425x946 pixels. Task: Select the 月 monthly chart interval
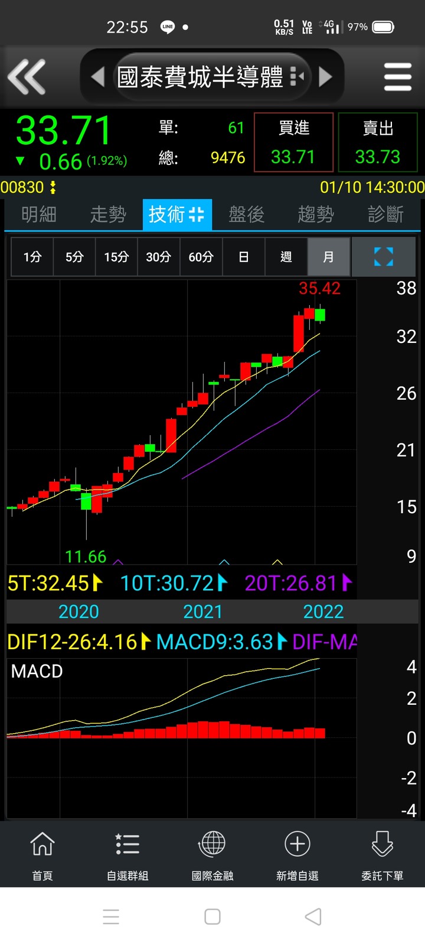coord(329,257)
